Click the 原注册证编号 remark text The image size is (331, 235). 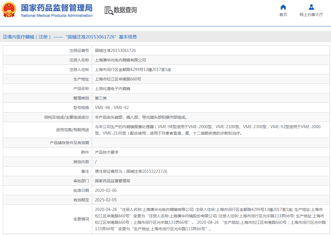[131, 171]
